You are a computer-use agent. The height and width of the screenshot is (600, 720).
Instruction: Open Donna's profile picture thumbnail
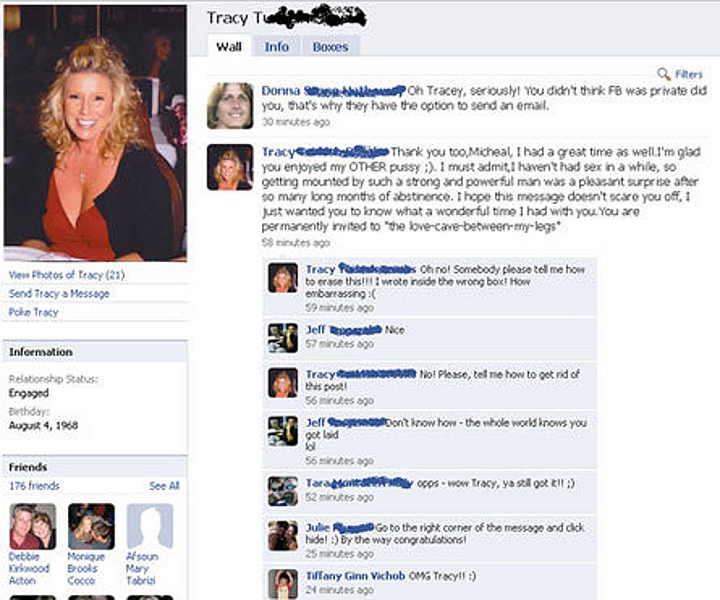pyautogui.click(x=230, y=106)
